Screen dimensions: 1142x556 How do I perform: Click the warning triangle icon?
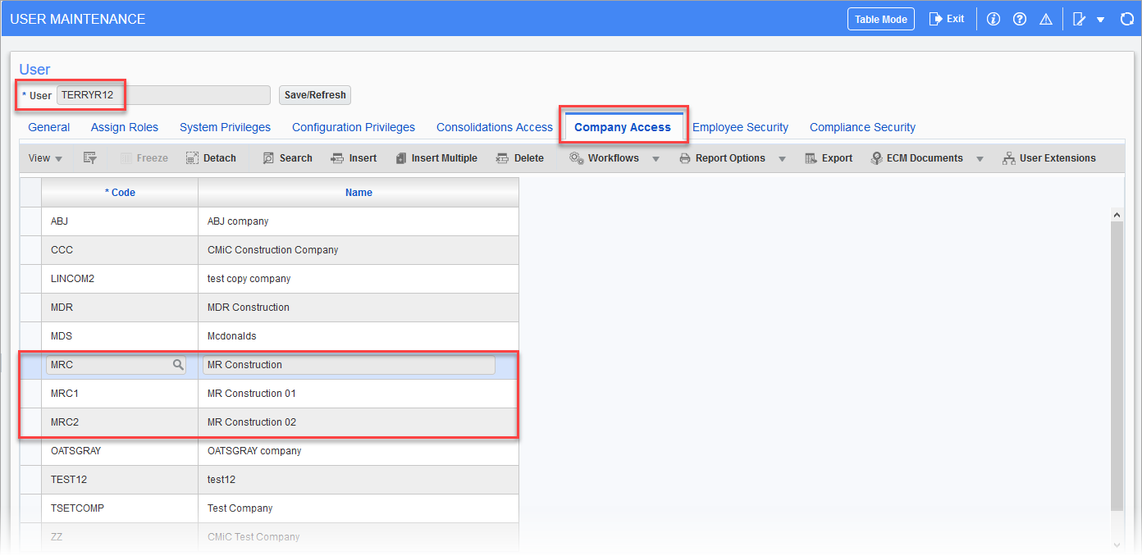(x=1046, y=19)
